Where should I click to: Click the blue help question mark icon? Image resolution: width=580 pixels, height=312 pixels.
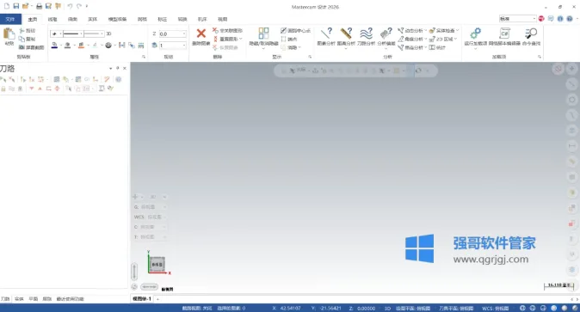coord(570,19)
